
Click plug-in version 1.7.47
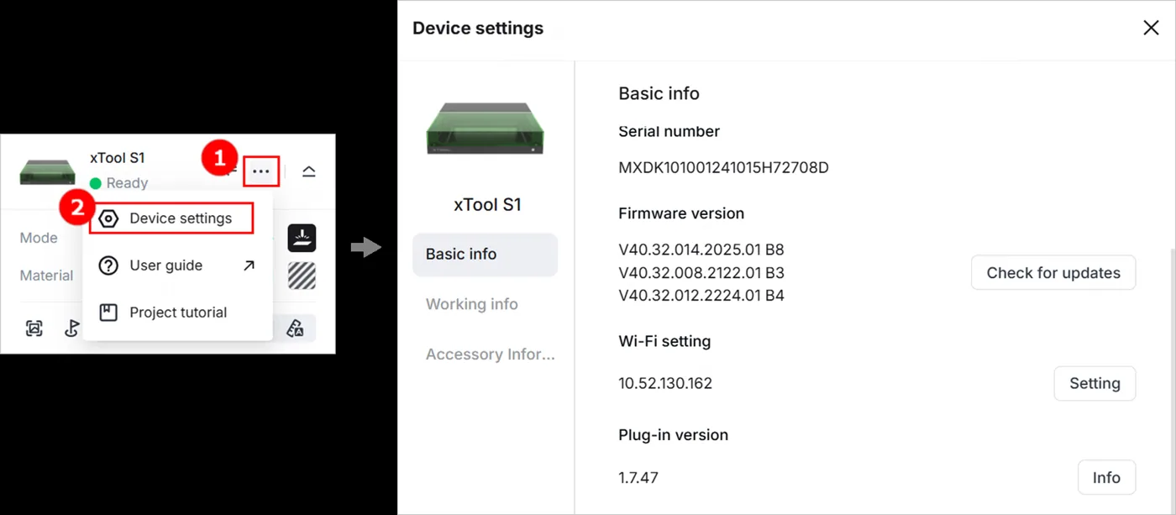(638, 477)
